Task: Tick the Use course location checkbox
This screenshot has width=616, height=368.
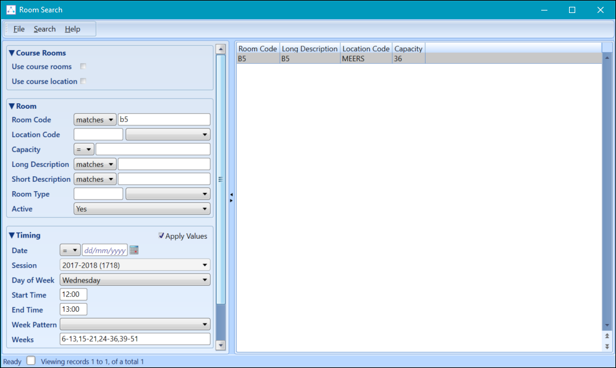Action: tap(83, 82)
